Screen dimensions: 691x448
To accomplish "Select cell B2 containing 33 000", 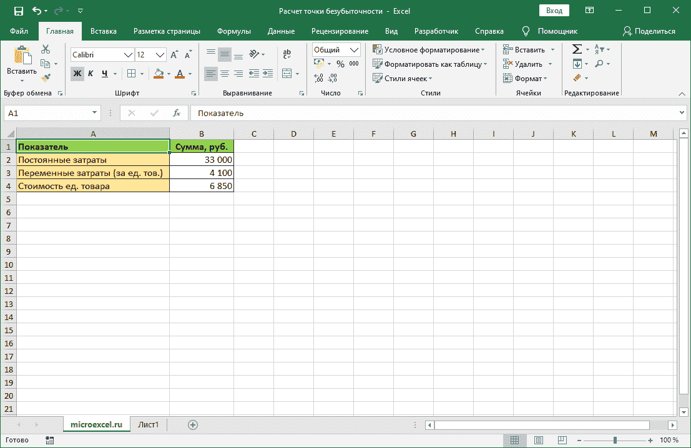I will (202, 160).
